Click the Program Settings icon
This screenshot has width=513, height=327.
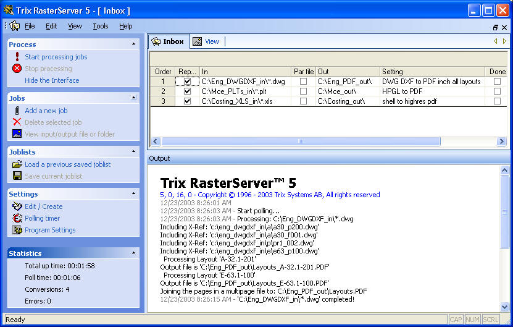tap(17, 230)
